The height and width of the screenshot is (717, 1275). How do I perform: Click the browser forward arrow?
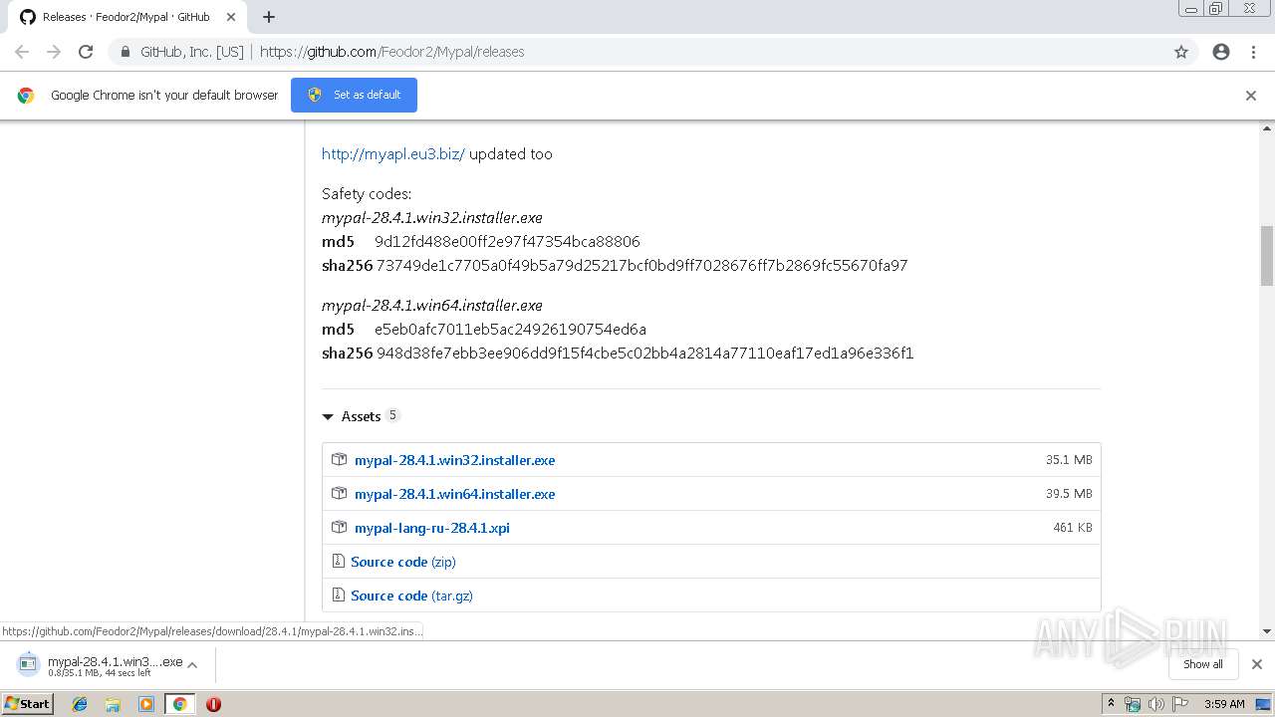click(54, 52)
